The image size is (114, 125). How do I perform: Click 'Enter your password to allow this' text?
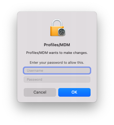pyautogui.click(x=57, y=62)
